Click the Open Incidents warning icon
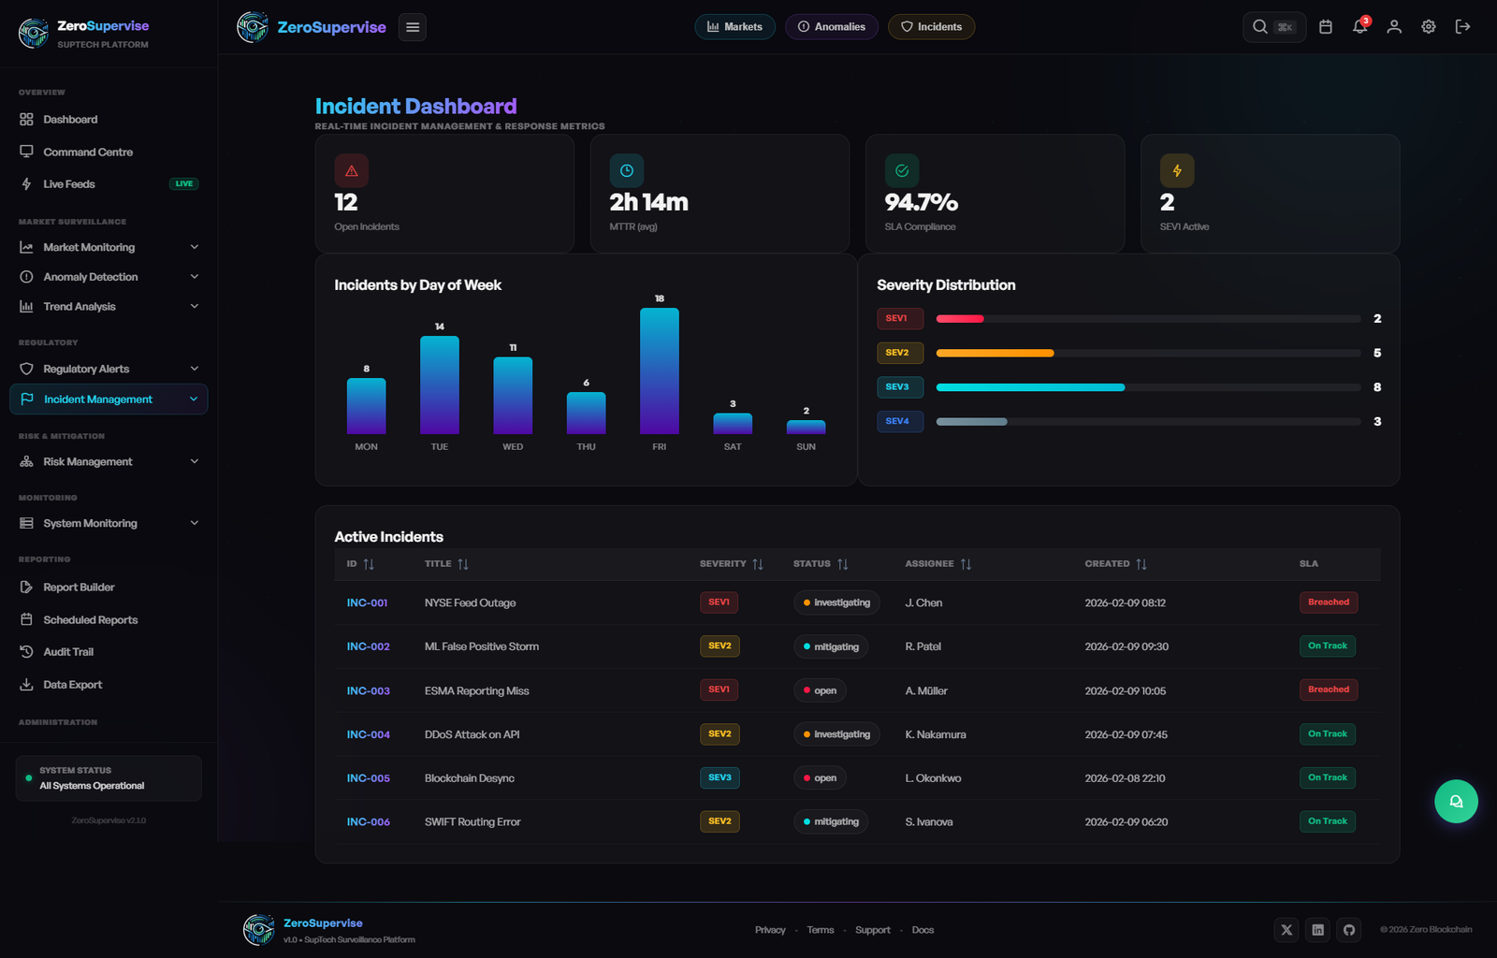1497x958 pixels. pyautogui.click(x=352, y=171)
